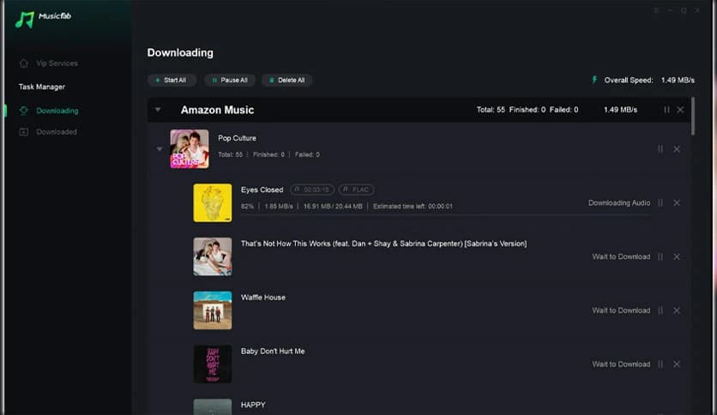
Task: Click the Pause All button
Action: point(230,80)
